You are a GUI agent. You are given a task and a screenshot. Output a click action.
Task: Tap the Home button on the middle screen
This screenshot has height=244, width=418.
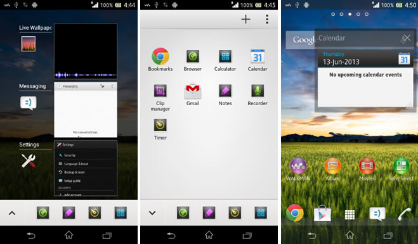pos(209,235)
